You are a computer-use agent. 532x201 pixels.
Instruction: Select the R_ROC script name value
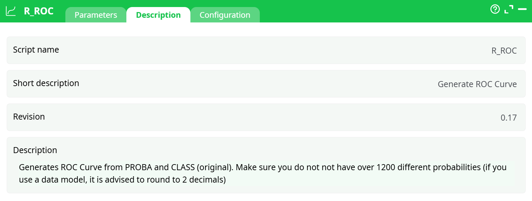[504, 51]
